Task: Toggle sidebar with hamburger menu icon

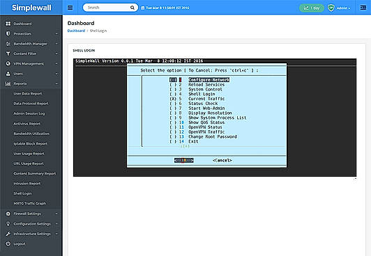Action: (70, 8)
